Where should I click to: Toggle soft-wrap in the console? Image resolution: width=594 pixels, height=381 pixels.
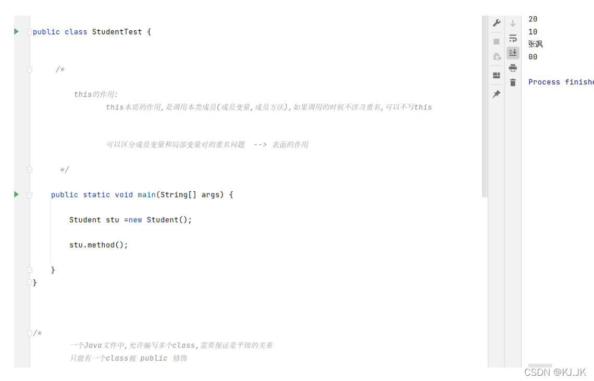point(513,38)
